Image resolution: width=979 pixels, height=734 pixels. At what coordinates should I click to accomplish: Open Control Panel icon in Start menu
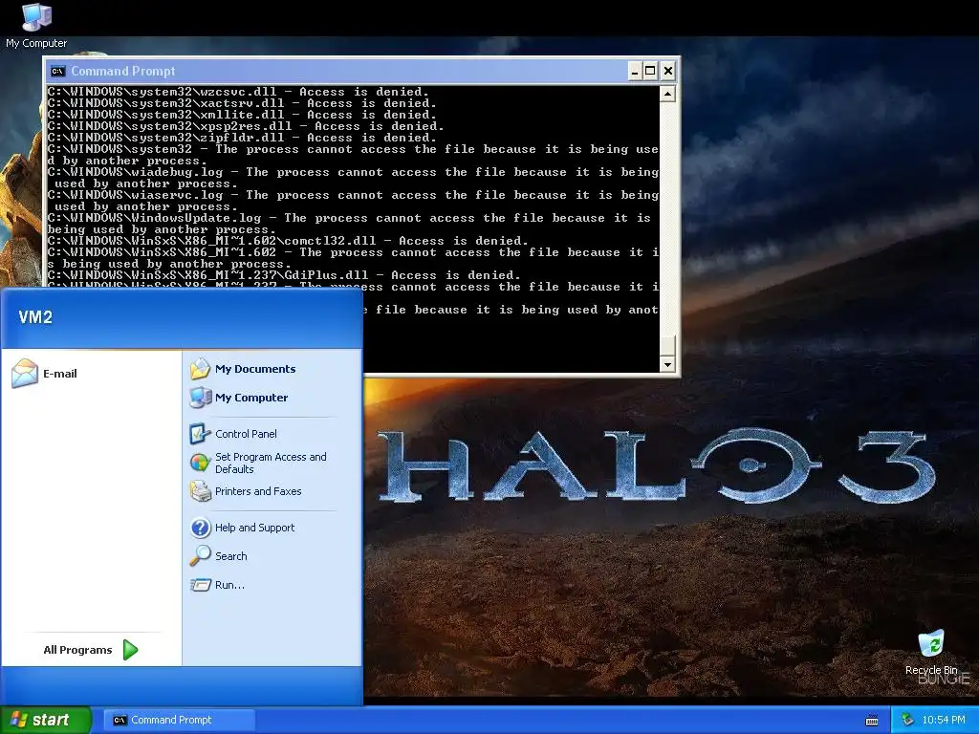(201, 434)
